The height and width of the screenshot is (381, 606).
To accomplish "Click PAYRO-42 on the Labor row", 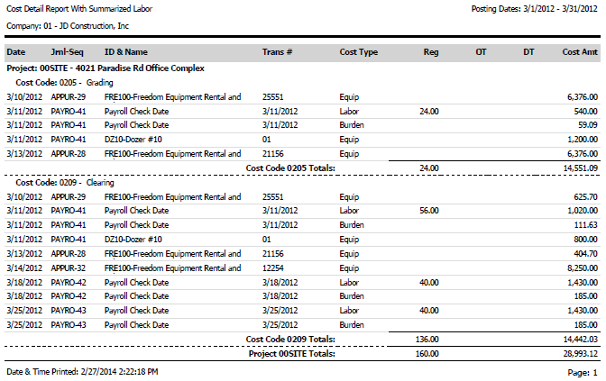I will (x=69, y=283).
